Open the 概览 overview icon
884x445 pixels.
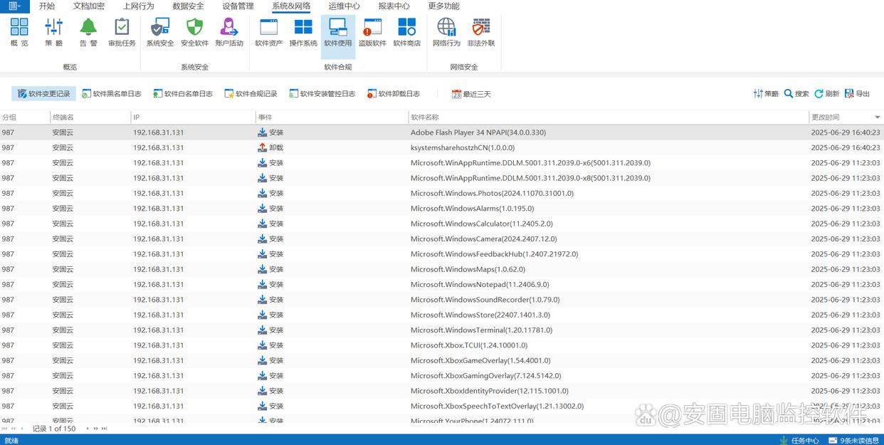[x=19, y=33]
